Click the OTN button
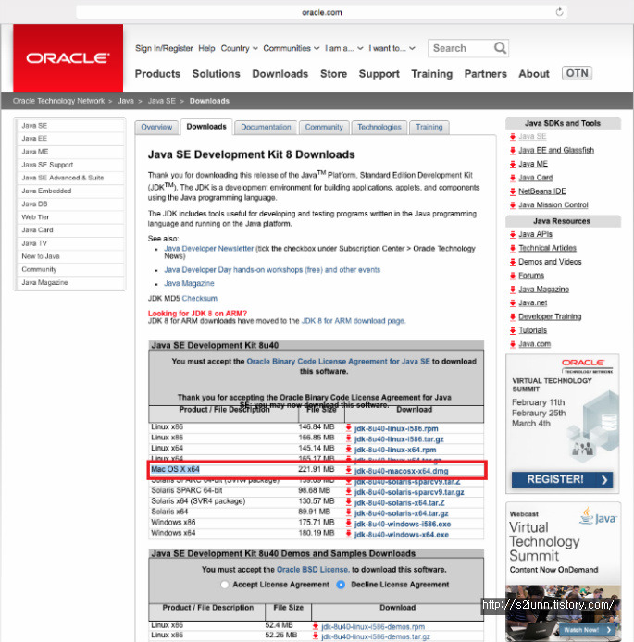This screenshot has width=634, height=642. pos(577,73)
